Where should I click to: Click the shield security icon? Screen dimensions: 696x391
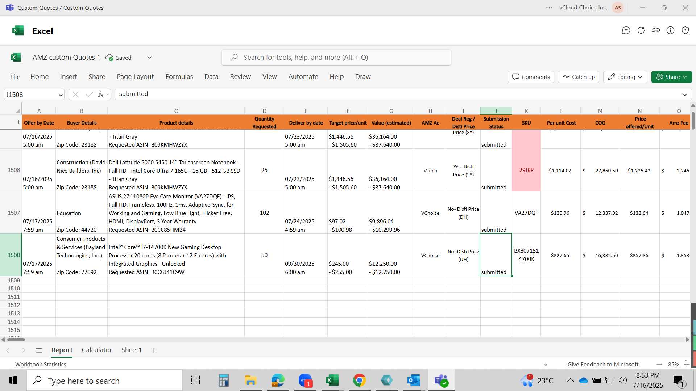[685, 30]
